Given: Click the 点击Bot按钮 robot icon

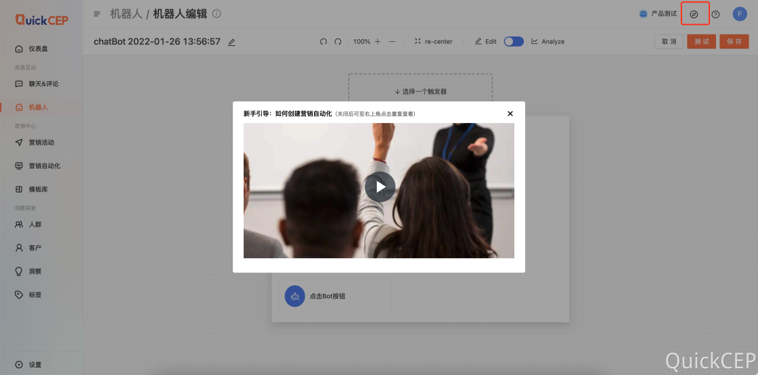Looking at the screenshot, I should (295, 297).
